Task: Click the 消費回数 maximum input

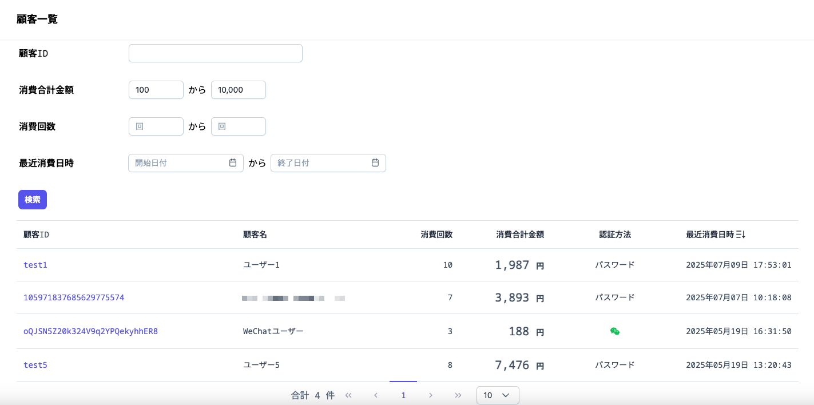Action: coord(239,126)
